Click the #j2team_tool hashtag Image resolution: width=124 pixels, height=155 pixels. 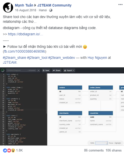tap(37, 58)
